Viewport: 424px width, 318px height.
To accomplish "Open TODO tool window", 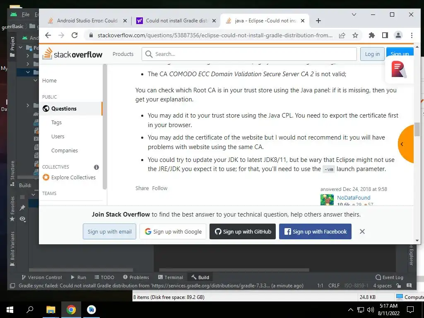I will 104,277.
